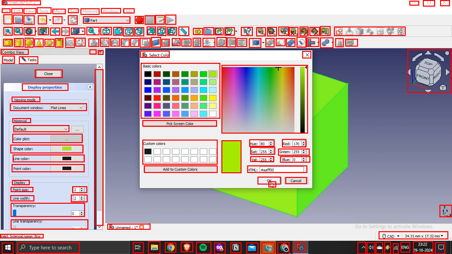Select the Revolve tool

[105, 42]
